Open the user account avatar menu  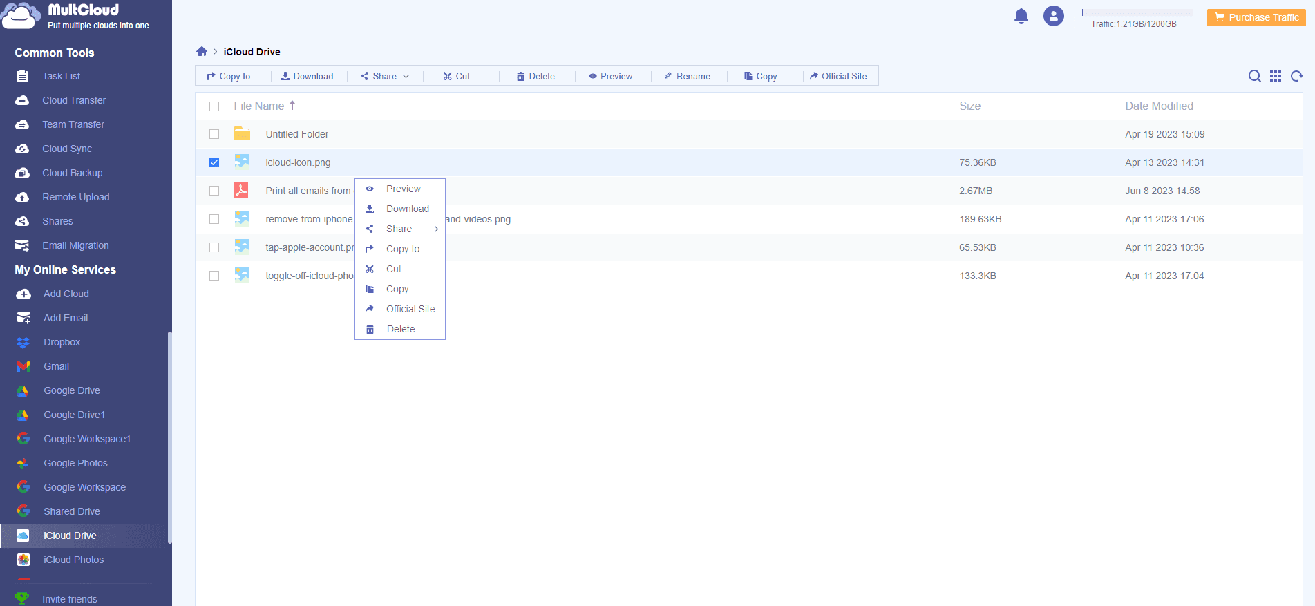(x=1053, y=16)
